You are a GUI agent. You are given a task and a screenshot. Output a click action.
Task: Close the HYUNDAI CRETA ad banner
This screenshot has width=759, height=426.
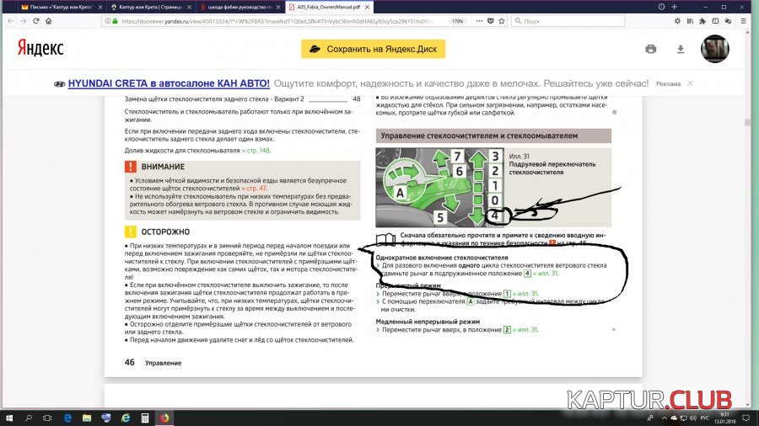[690, 83]
